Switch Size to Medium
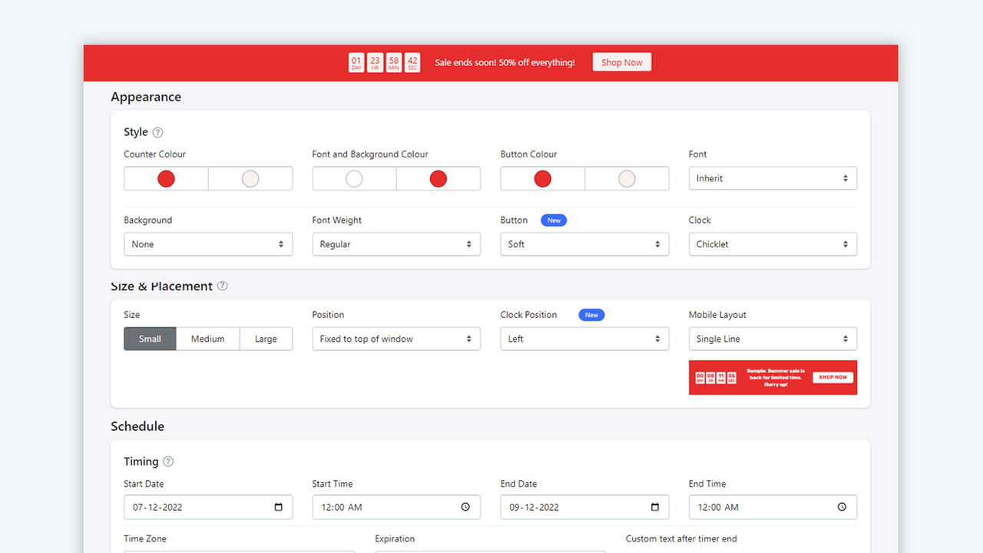The image size is (983, 553). 207,339
